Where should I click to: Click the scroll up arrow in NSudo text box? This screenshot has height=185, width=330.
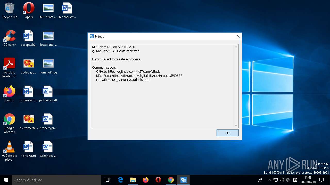(236, 47)
